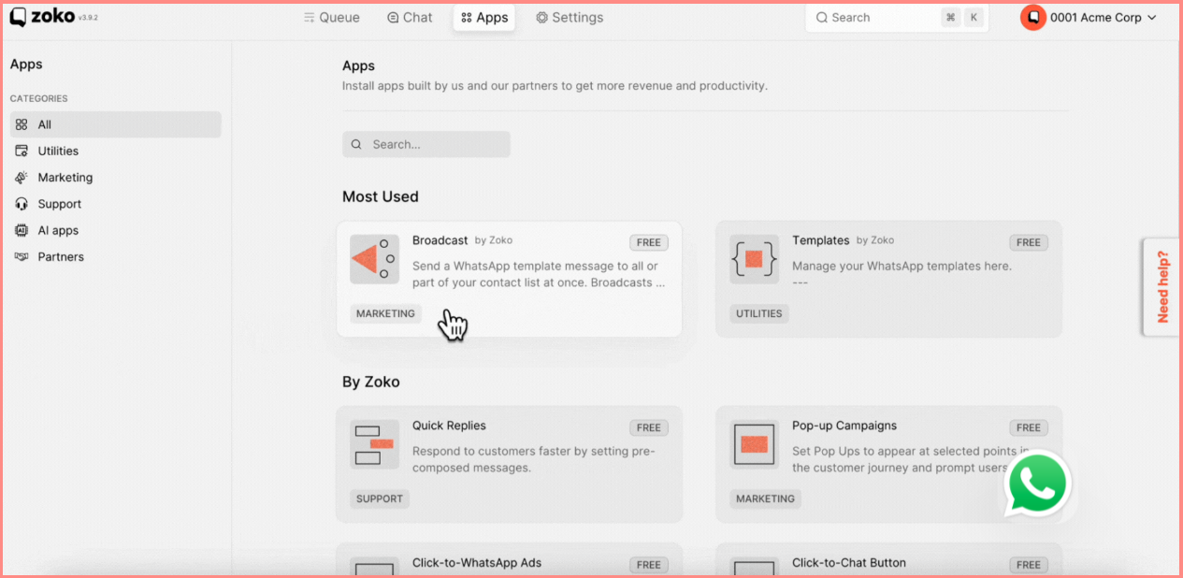Click the apps Search input
This screenshot has width=1183, height=578.
426,144
